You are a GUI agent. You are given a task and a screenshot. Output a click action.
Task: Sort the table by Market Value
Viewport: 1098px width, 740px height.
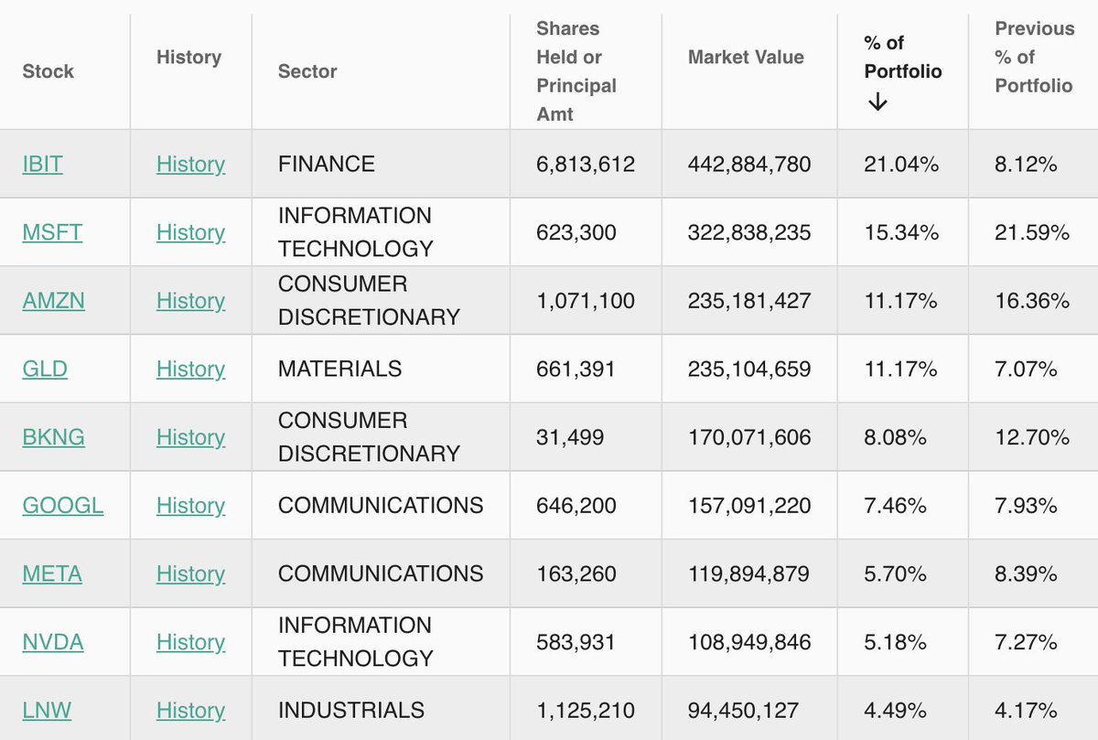pos(746,57)
